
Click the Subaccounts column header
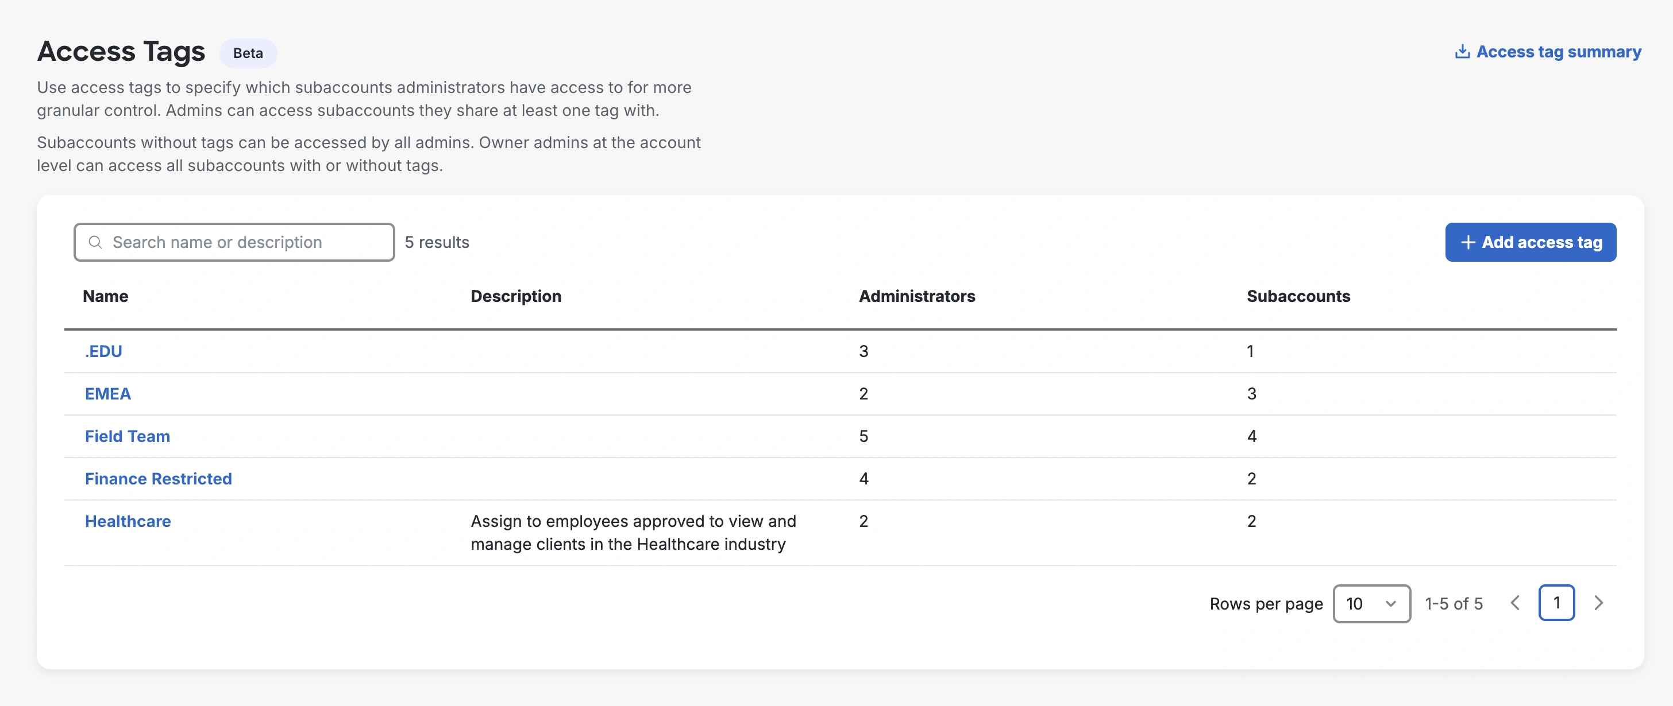click(x=1298, y=296)
